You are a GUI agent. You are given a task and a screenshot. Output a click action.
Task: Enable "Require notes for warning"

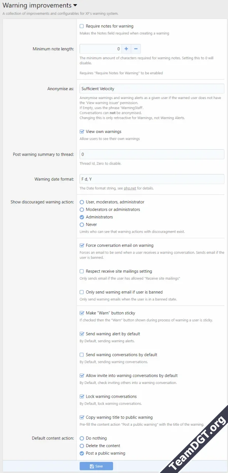pyautogui.click(x=82, y=26)
